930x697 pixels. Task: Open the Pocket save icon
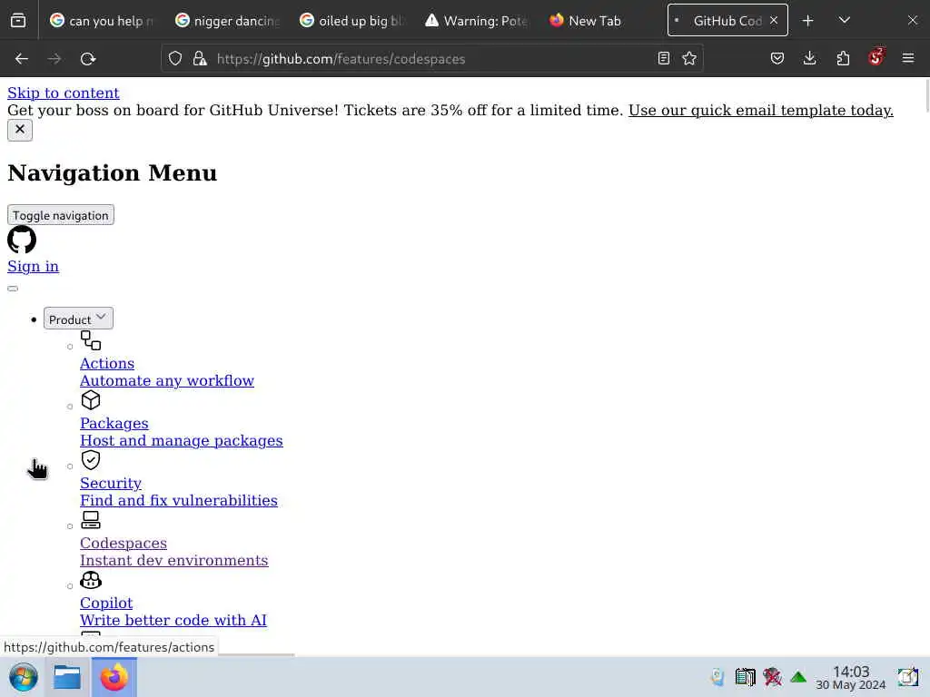[777, 58]
